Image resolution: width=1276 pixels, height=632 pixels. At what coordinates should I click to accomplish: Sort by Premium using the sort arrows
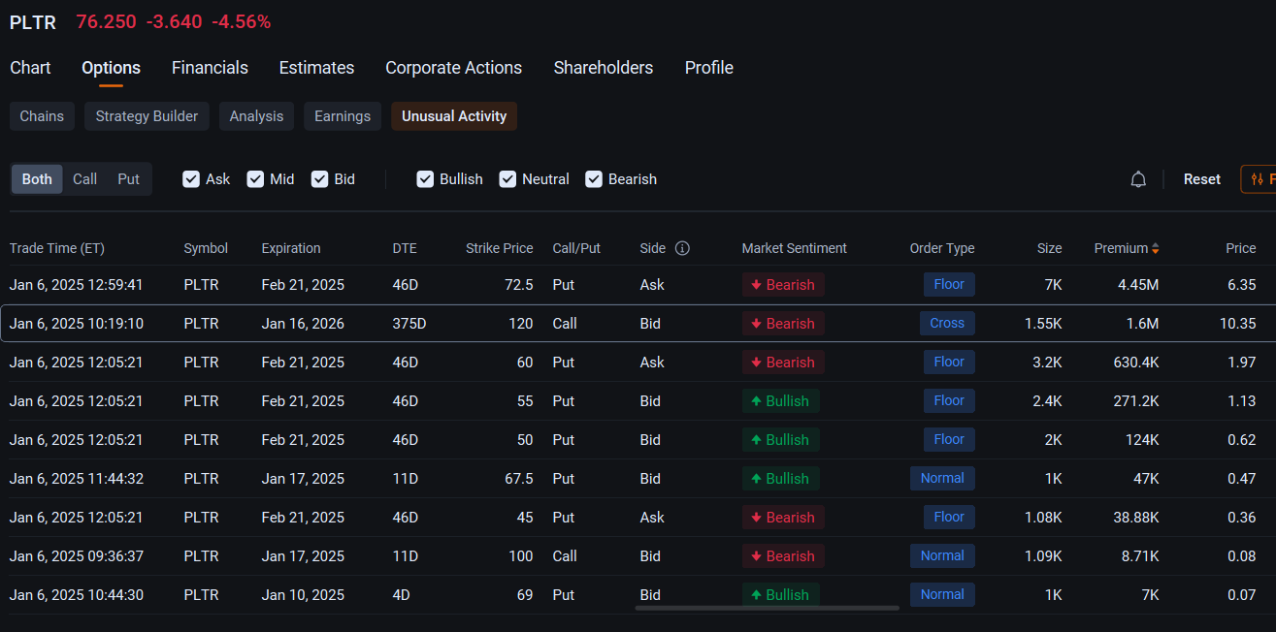[x=1155, y=249]
